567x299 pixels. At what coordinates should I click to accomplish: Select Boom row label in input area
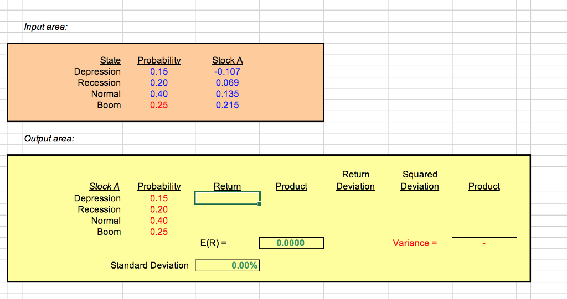click(x=109, y=105)
